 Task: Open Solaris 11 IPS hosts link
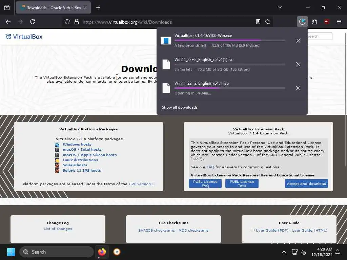click(82, 171)
